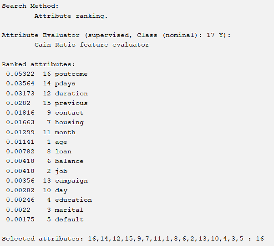Click the 'duration' attribute entry
Viewport: 274px width, 246px height.
(71, 94)
